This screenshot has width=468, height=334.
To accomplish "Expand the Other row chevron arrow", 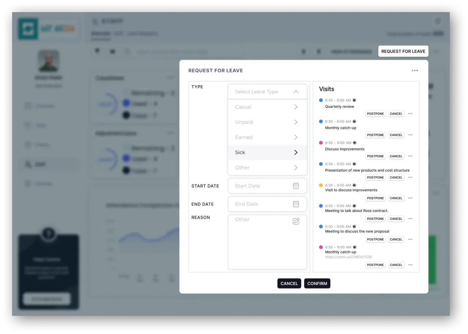I will pyautogui.click(x=296, y=168).
